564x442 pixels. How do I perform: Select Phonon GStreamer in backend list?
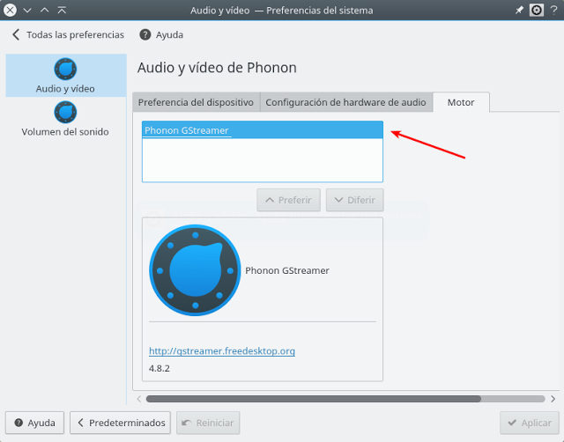click(263, 130)
